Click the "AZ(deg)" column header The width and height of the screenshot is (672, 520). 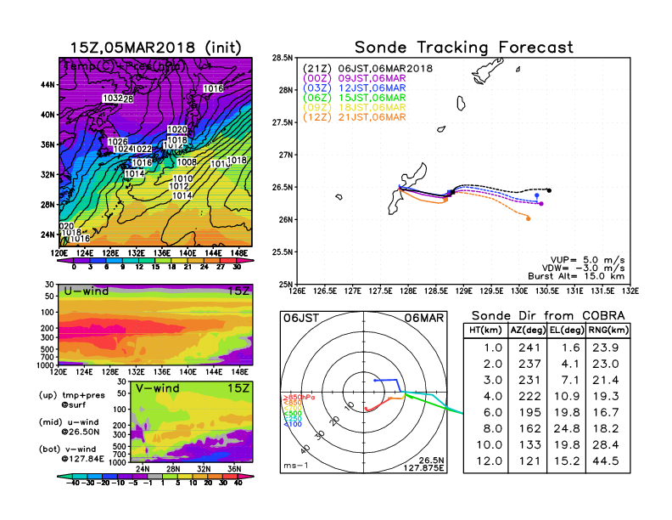tap(528, 330)
